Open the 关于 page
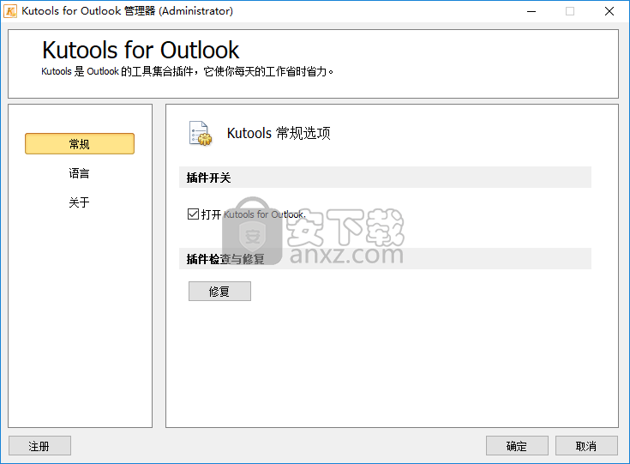 [79, 202]
